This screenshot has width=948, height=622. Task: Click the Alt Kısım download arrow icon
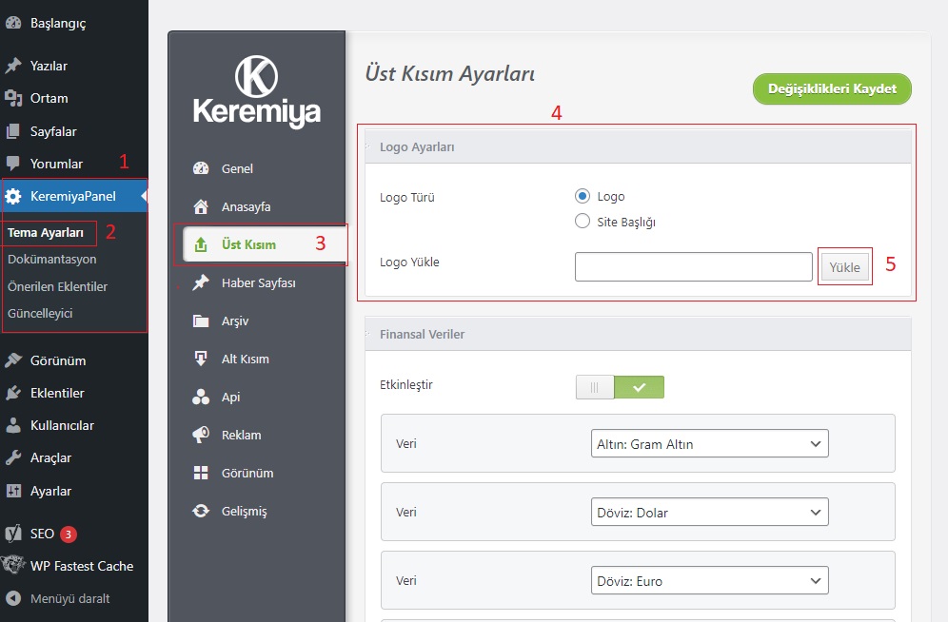[201, 359]
